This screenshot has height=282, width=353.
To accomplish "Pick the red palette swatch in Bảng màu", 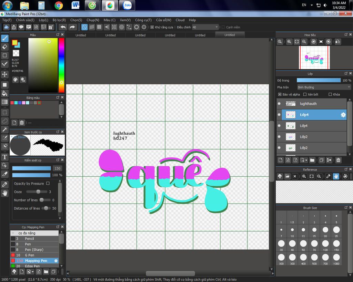I will [x=12, y=103].
